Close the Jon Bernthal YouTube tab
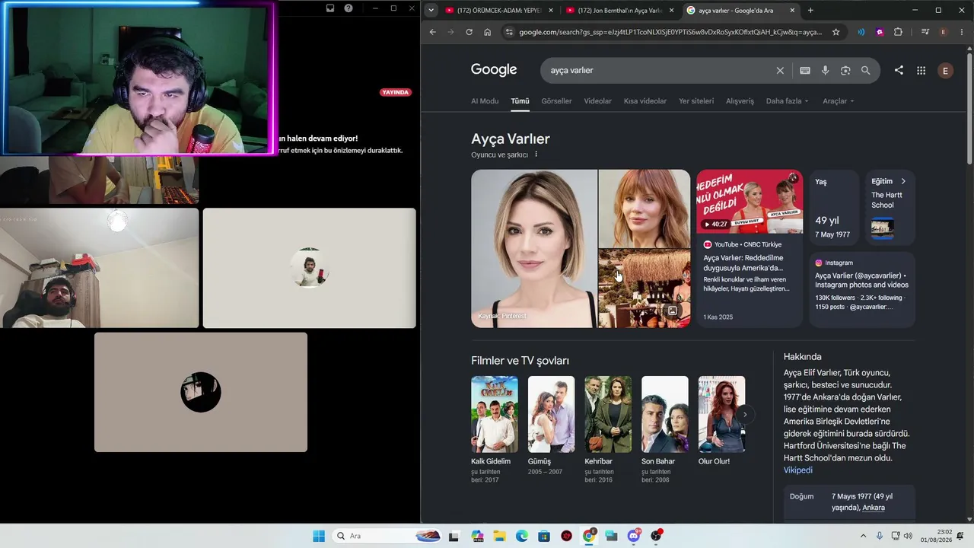Screen dimensions: 974x548 click(x=671, y=10)
